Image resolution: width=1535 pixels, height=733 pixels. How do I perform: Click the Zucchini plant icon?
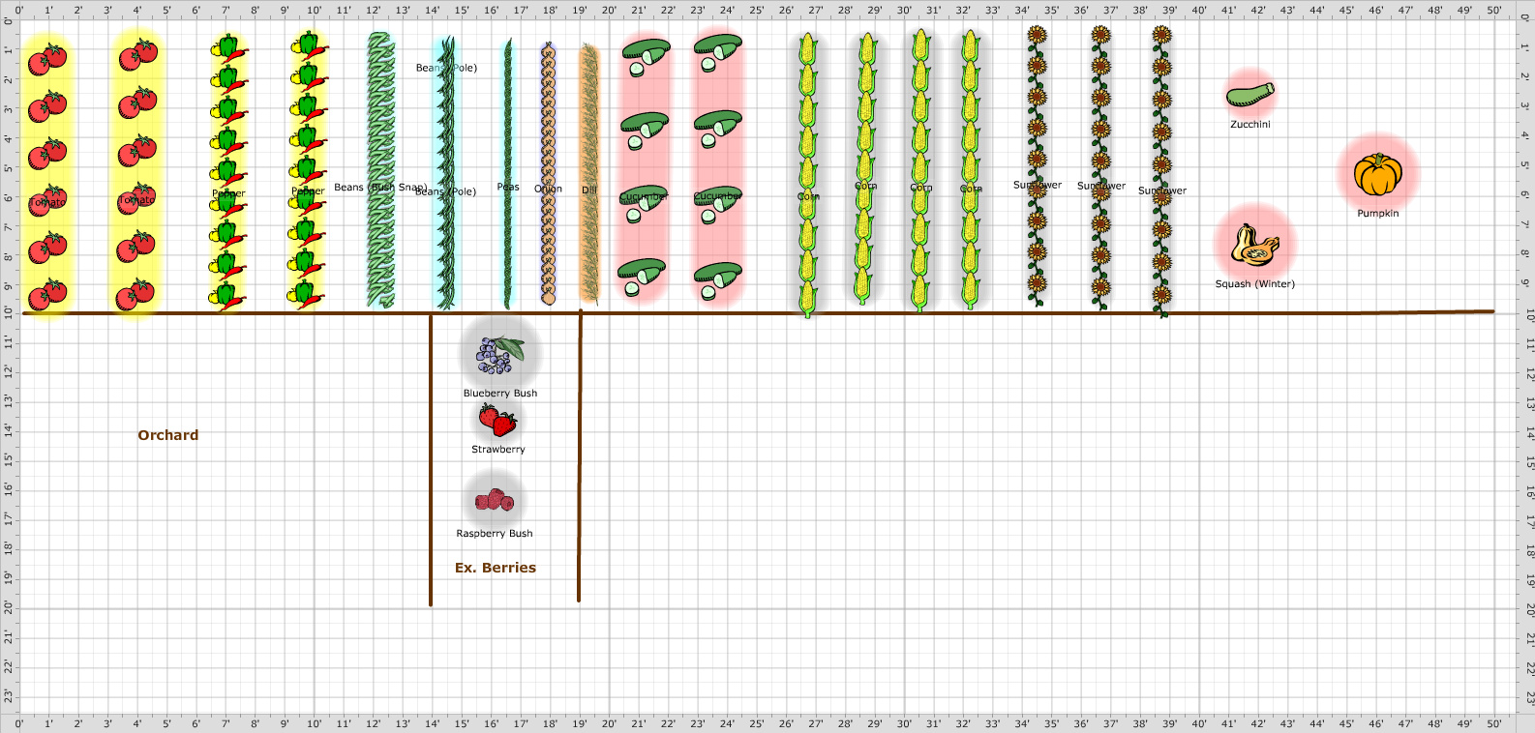[1249, 95]
